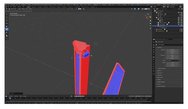
Task: Open the timeline Keying menu
Action: click(x=17, y=96)
